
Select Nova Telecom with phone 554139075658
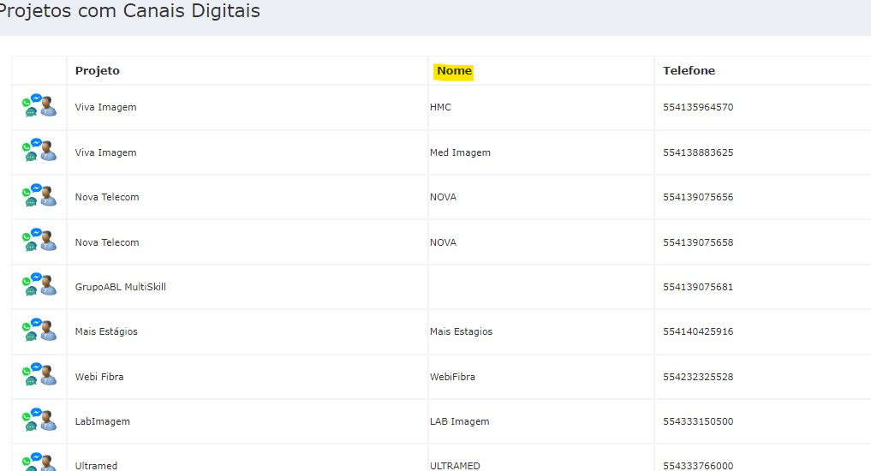click(107, 242)
